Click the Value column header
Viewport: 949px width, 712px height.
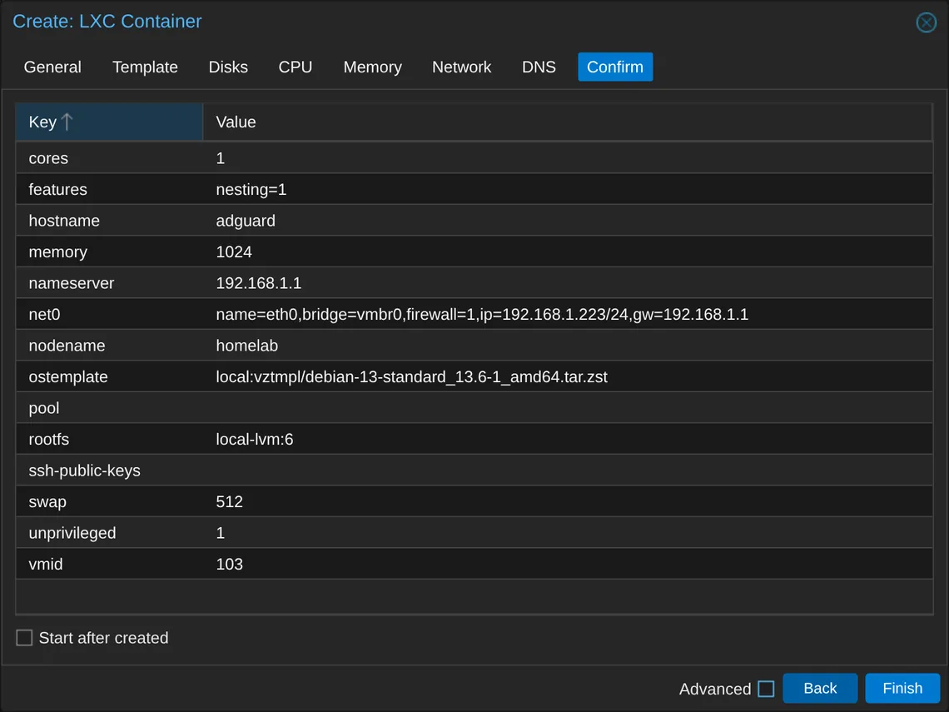[567, 122]
